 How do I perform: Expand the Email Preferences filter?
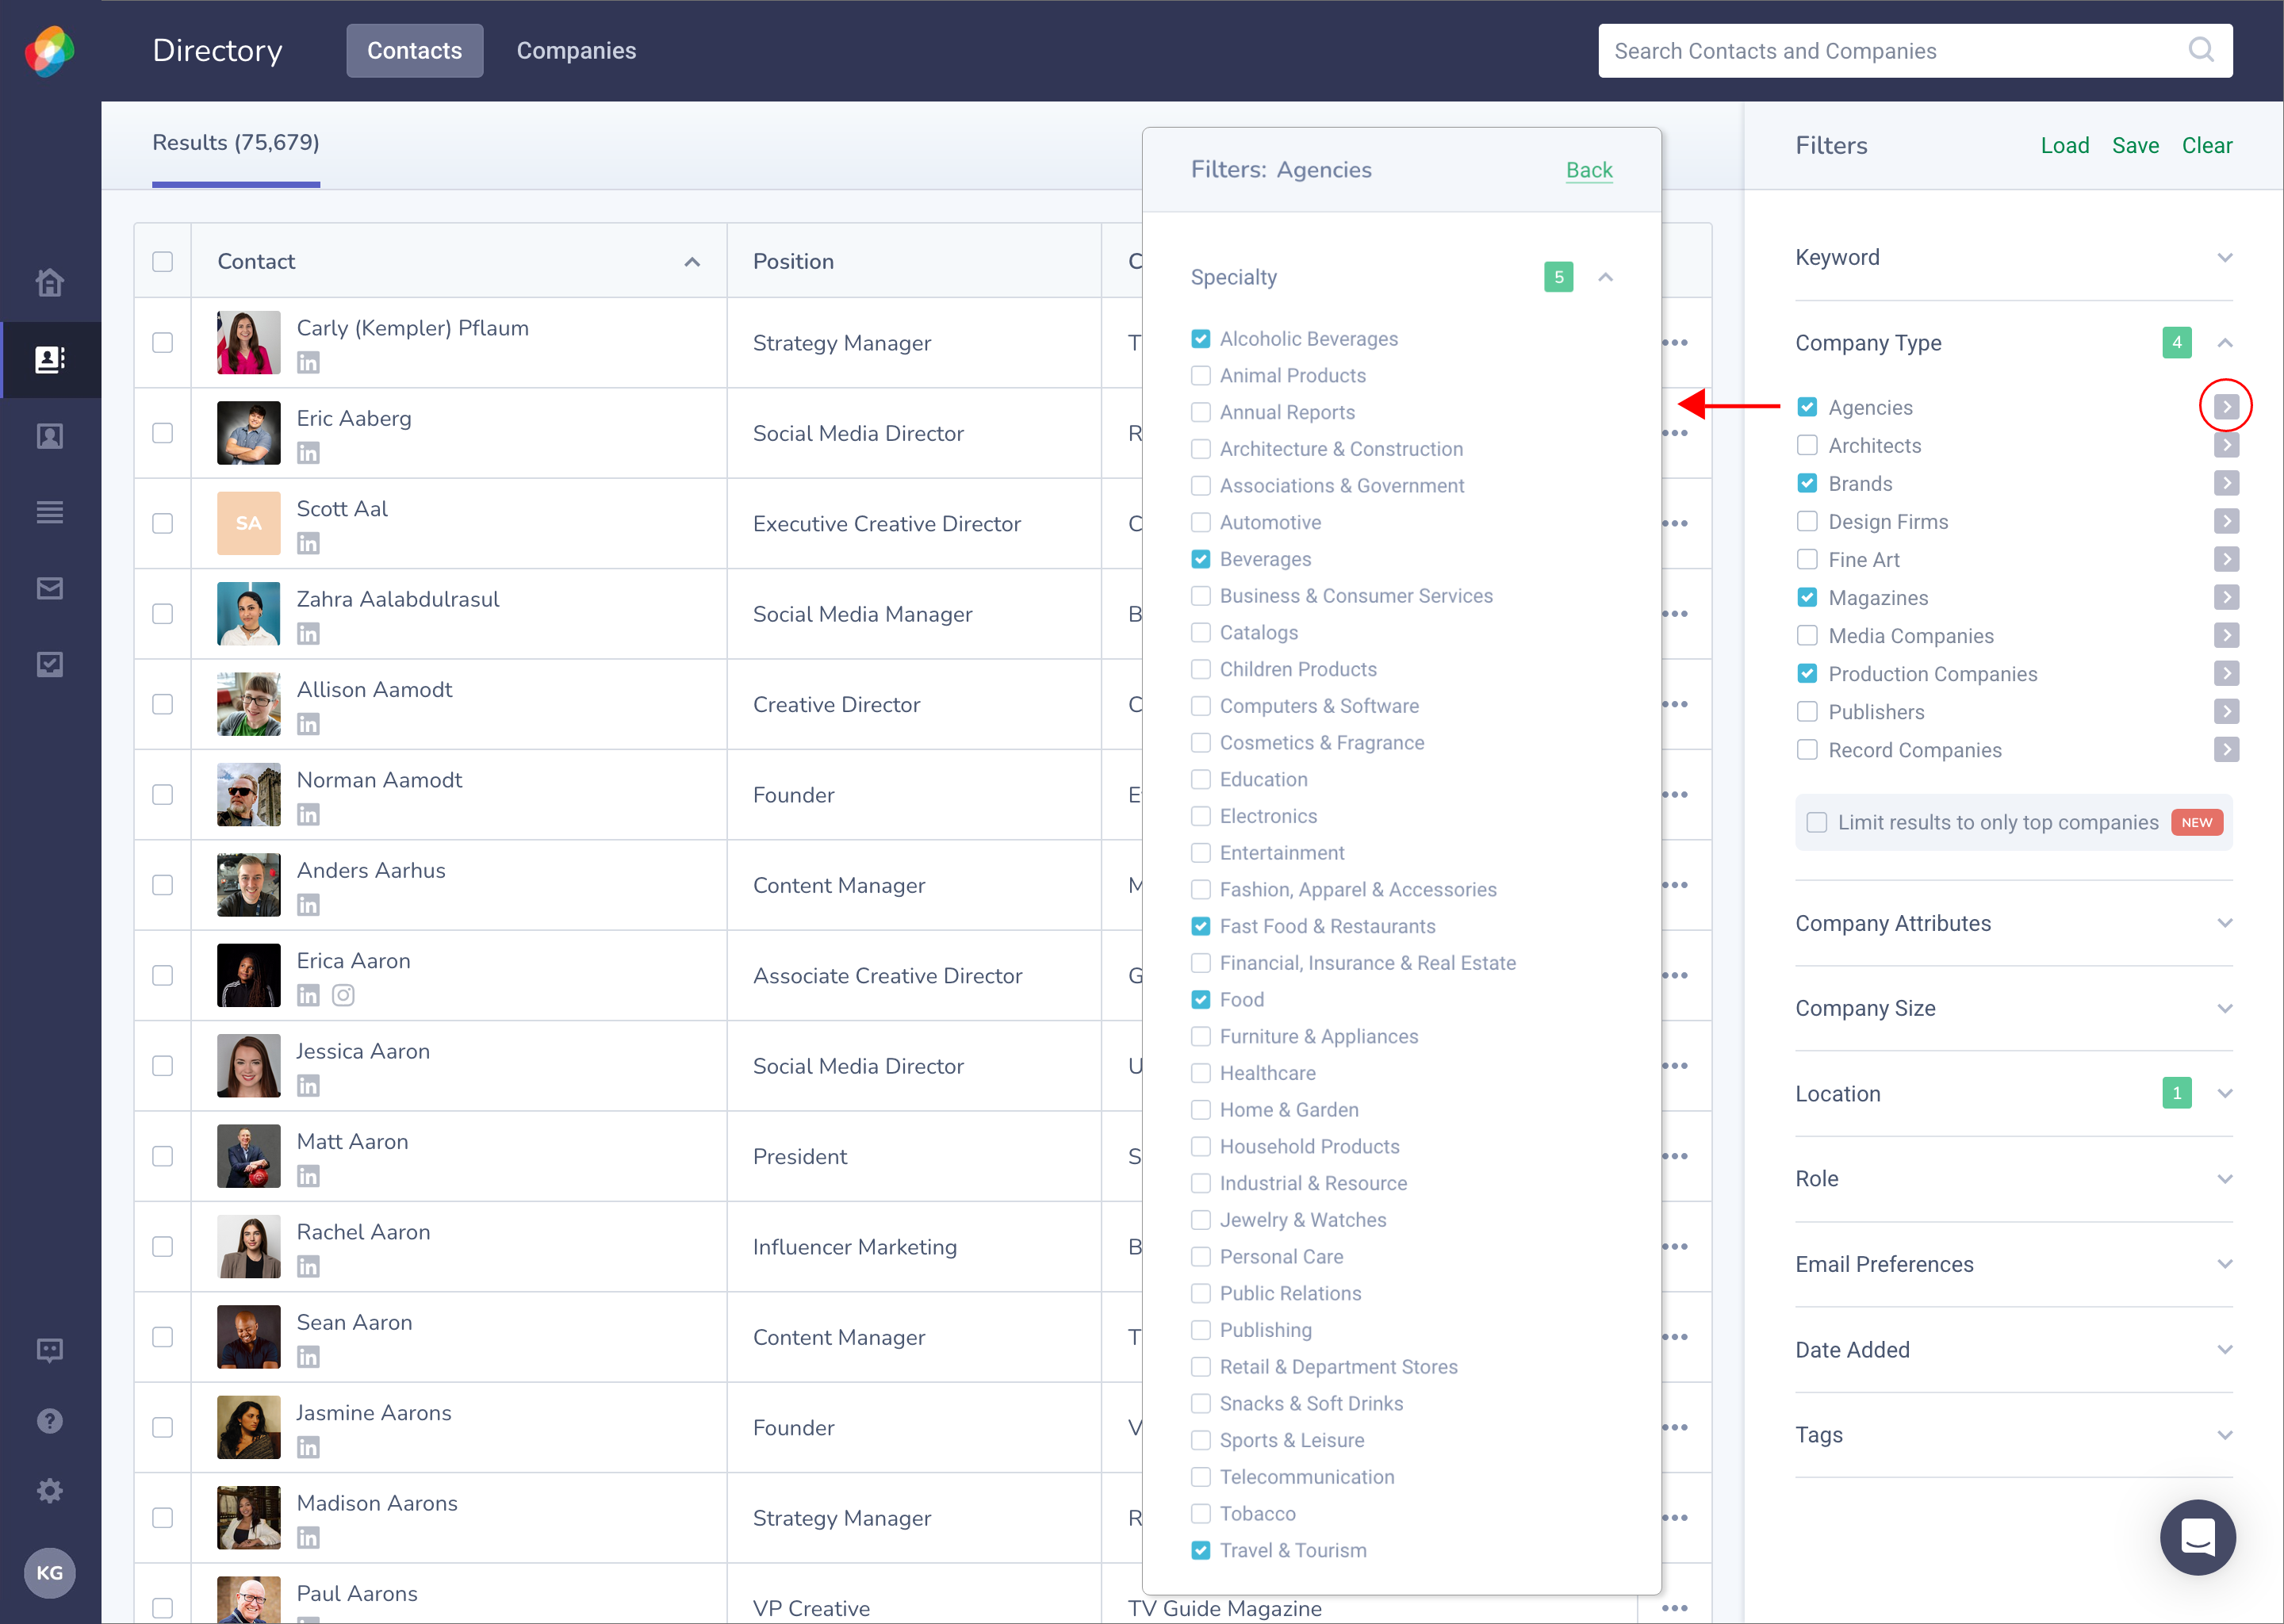2224,1264
